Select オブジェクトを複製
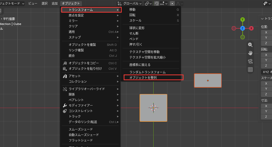The height and width of the screenshot is (147, 272). [x=90, y=45]
